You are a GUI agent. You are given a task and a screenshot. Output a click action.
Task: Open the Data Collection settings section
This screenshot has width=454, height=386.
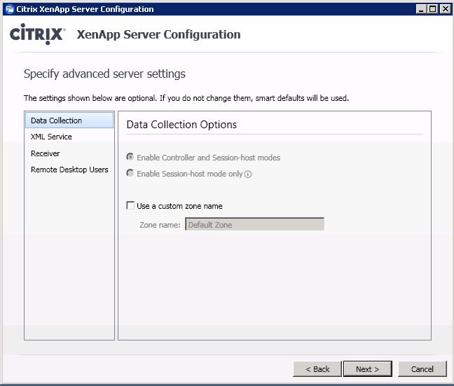[69, 120]
